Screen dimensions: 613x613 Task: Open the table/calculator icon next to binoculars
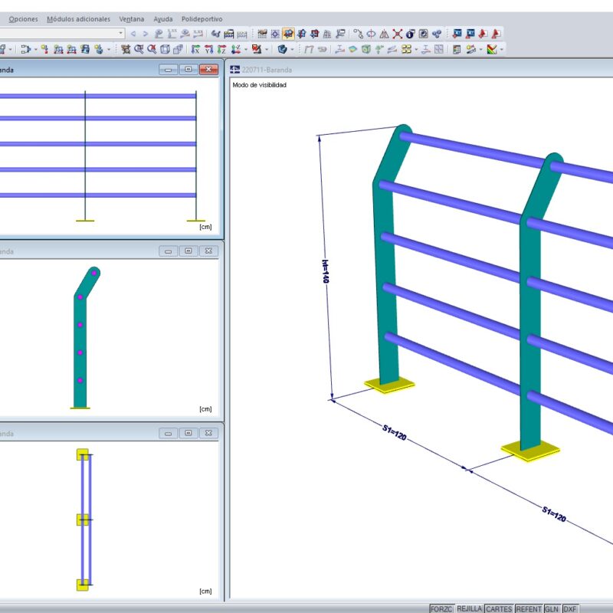pyautogui.click(x=228, y=34)
